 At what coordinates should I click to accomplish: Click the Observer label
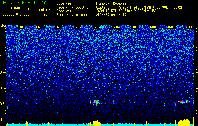click(x=64, y=3)
